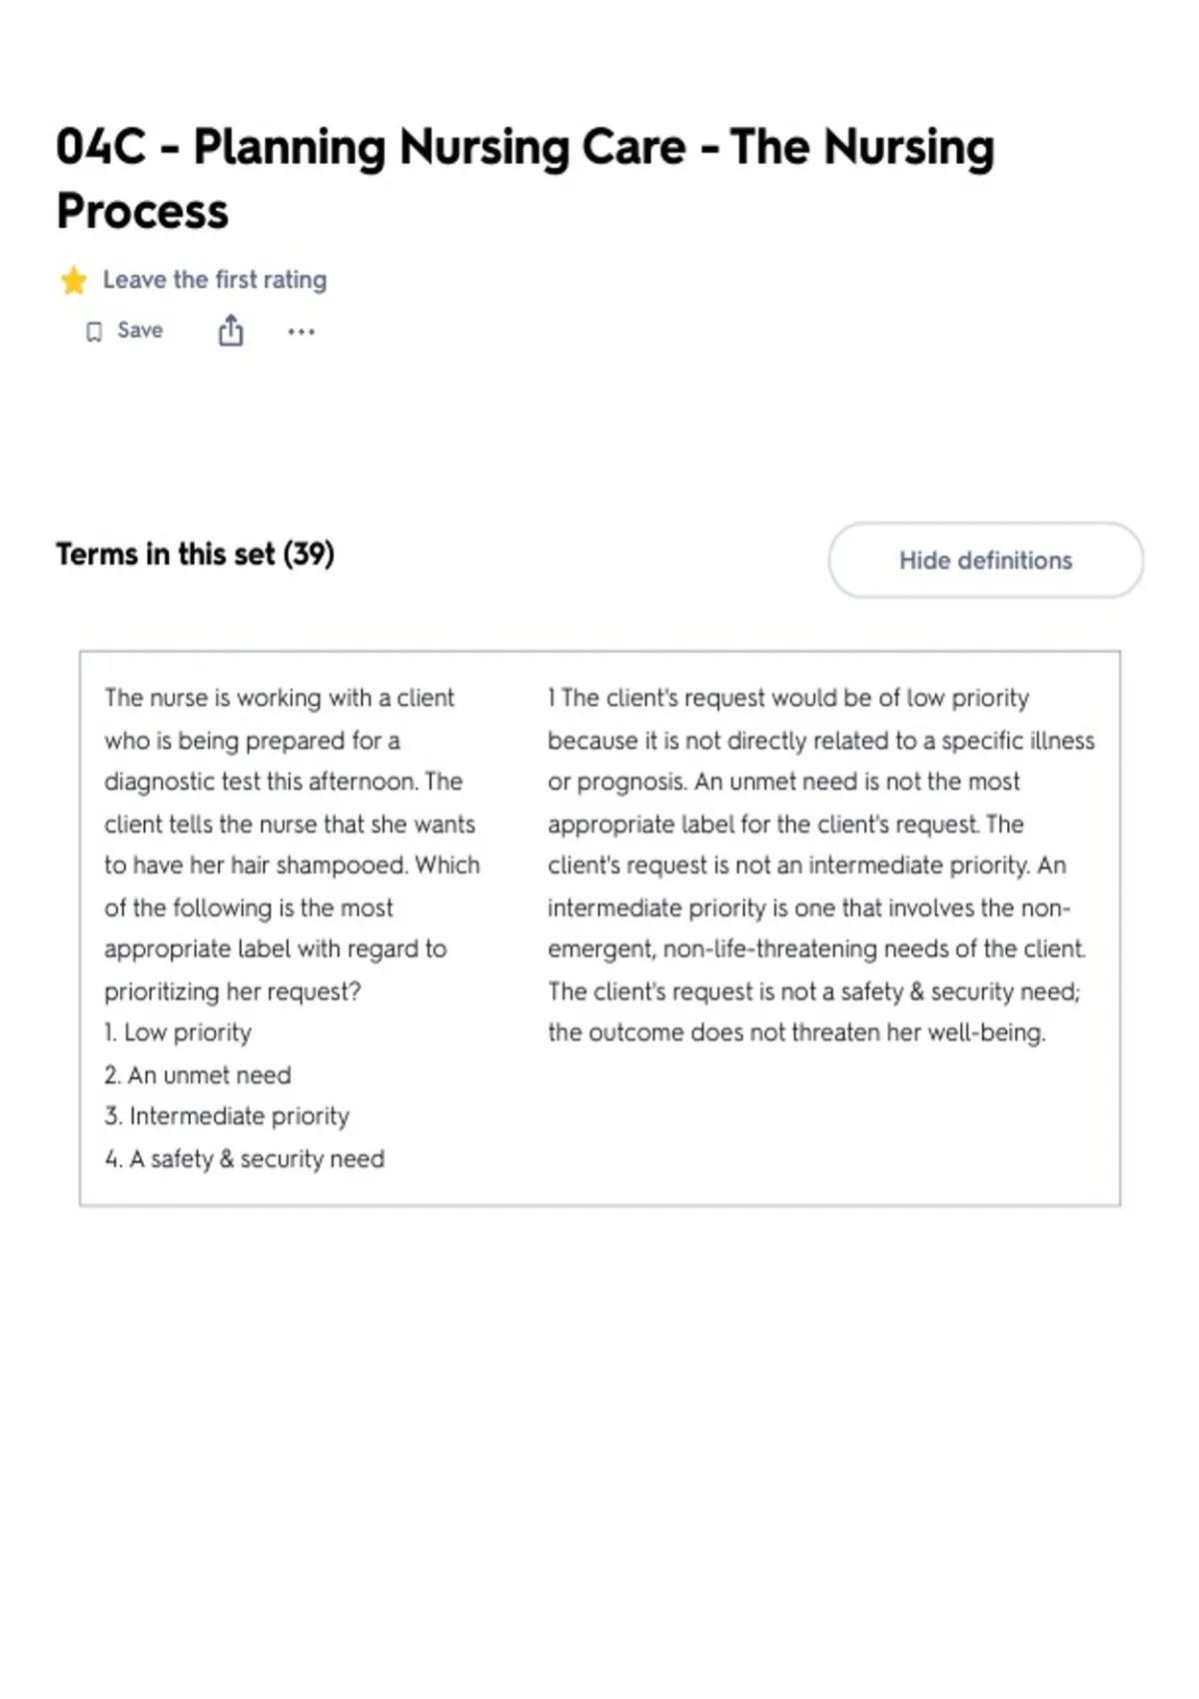Select answer option '2. An unmet need'
The image size is (1199, 1699).
pos(198,1075)
